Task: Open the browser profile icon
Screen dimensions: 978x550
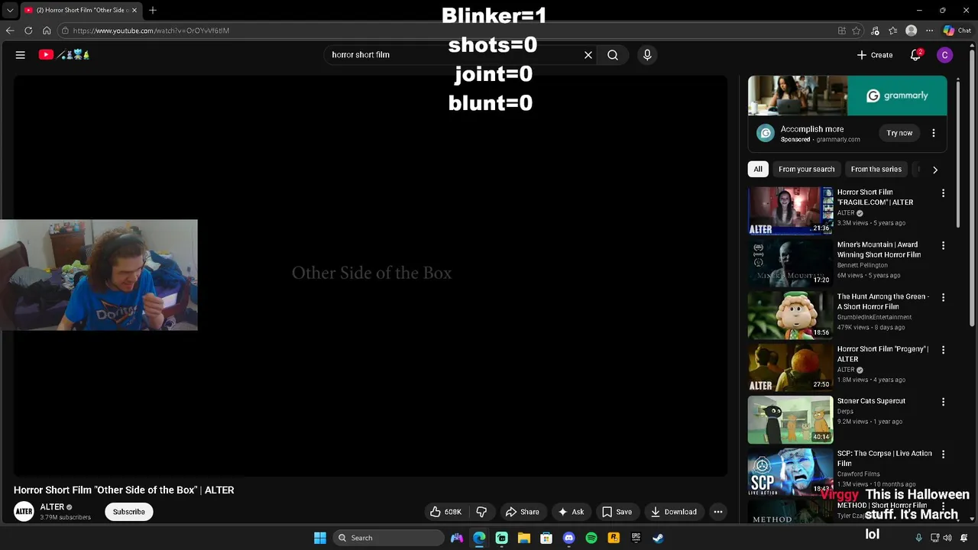Action: 911,31
